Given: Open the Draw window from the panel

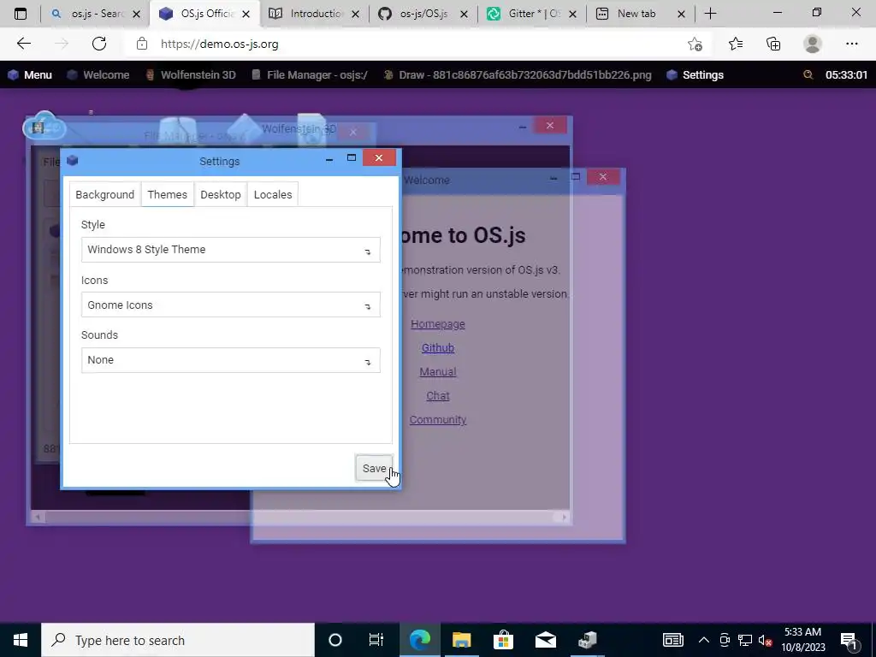Looking at the screenshot, I should (x=518, y=75).
